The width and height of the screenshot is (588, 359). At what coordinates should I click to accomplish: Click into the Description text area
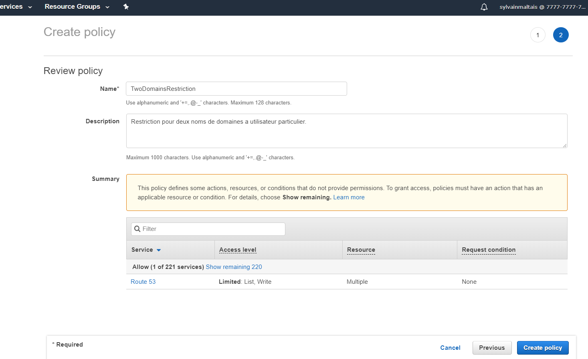point(346,131)
